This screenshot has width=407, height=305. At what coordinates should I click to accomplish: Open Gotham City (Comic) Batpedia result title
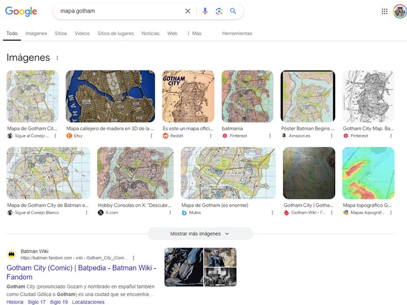[x=81, y=272]
